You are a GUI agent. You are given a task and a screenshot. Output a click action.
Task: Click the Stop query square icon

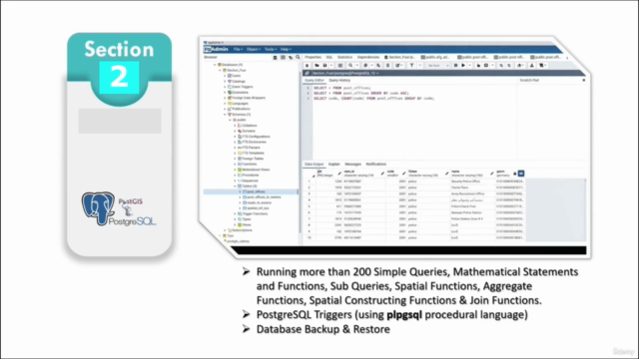point(455,66)
